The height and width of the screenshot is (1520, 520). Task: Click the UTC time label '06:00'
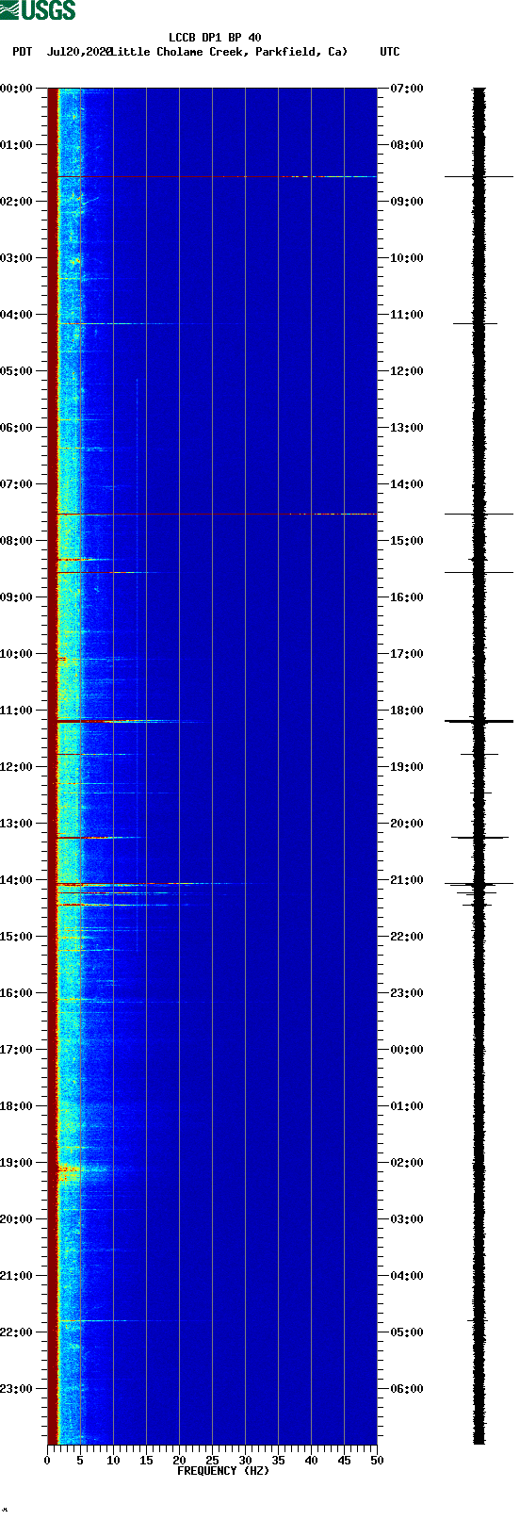(407, 1389)
